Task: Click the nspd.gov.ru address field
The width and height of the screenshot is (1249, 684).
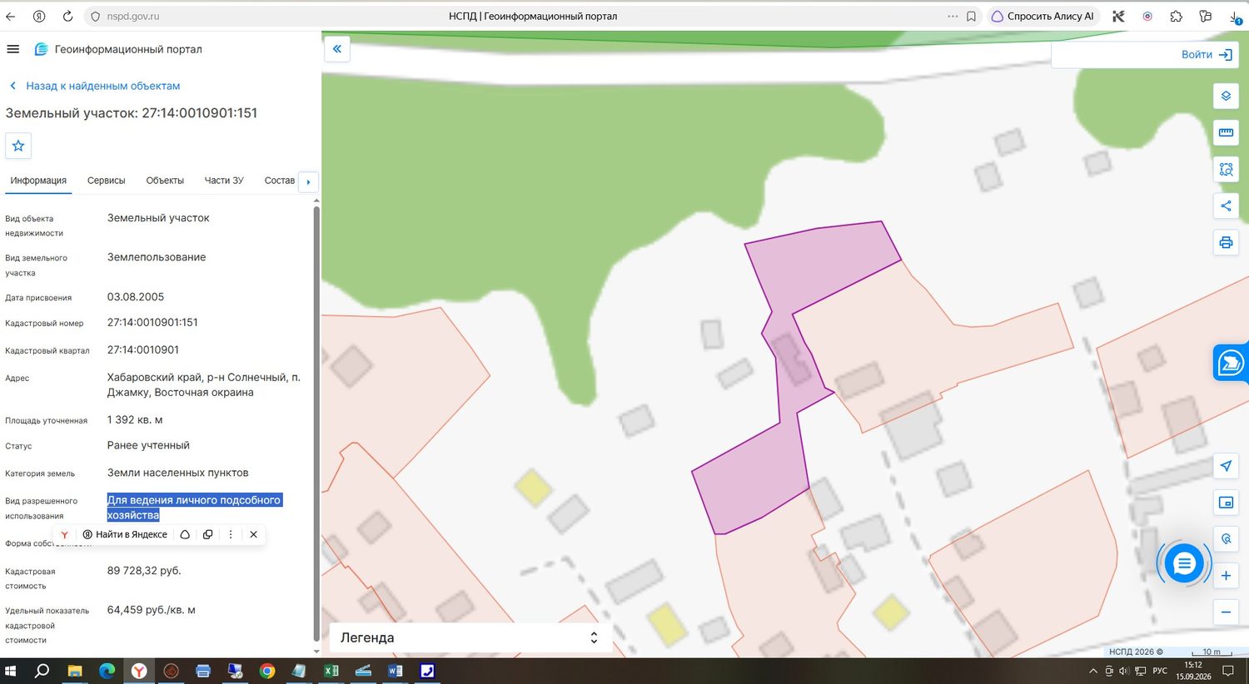Action: 133,16
